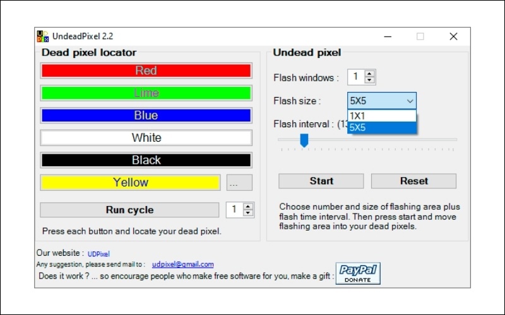Click the Yellow color button
This screenshot has width=505, height=315.
[130, 183]
